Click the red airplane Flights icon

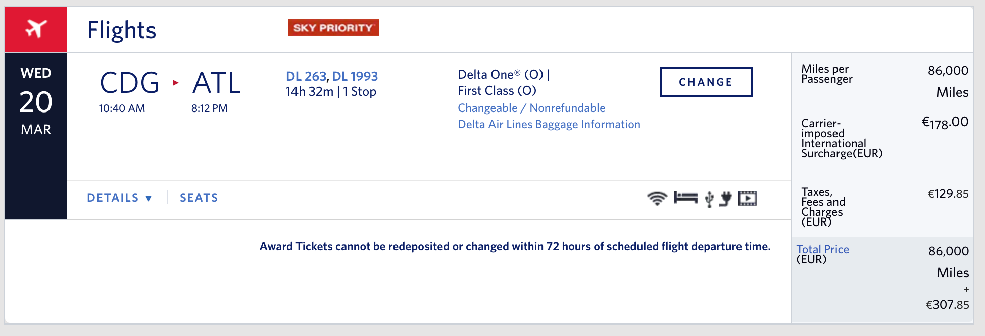tap(36, 29)
